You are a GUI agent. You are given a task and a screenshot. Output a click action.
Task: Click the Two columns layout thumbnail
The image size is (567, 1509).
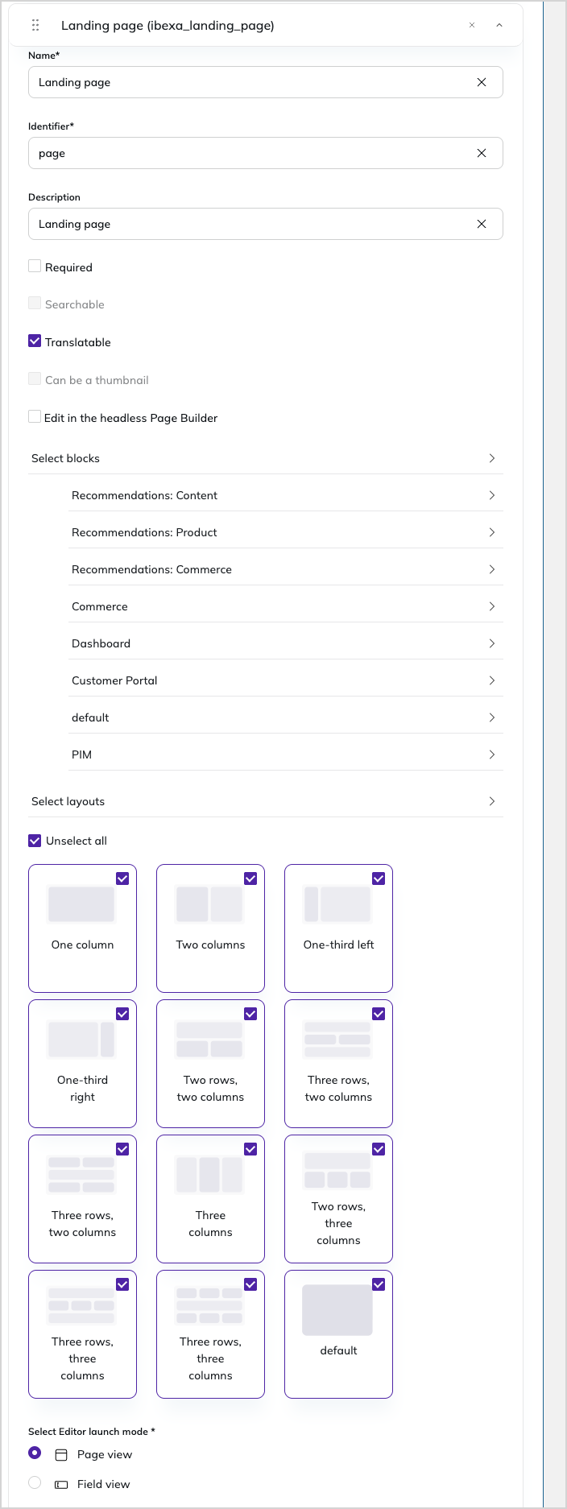coord(209,904)
